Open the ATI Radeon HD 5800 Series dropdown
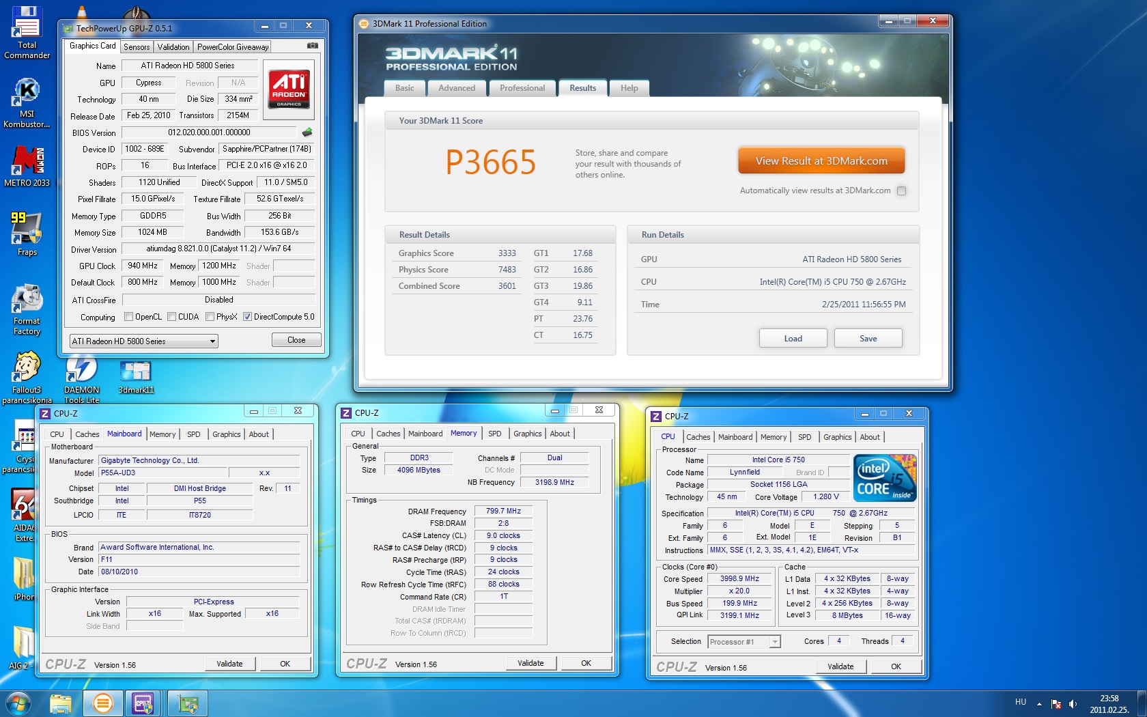 (x=143, y=341)
